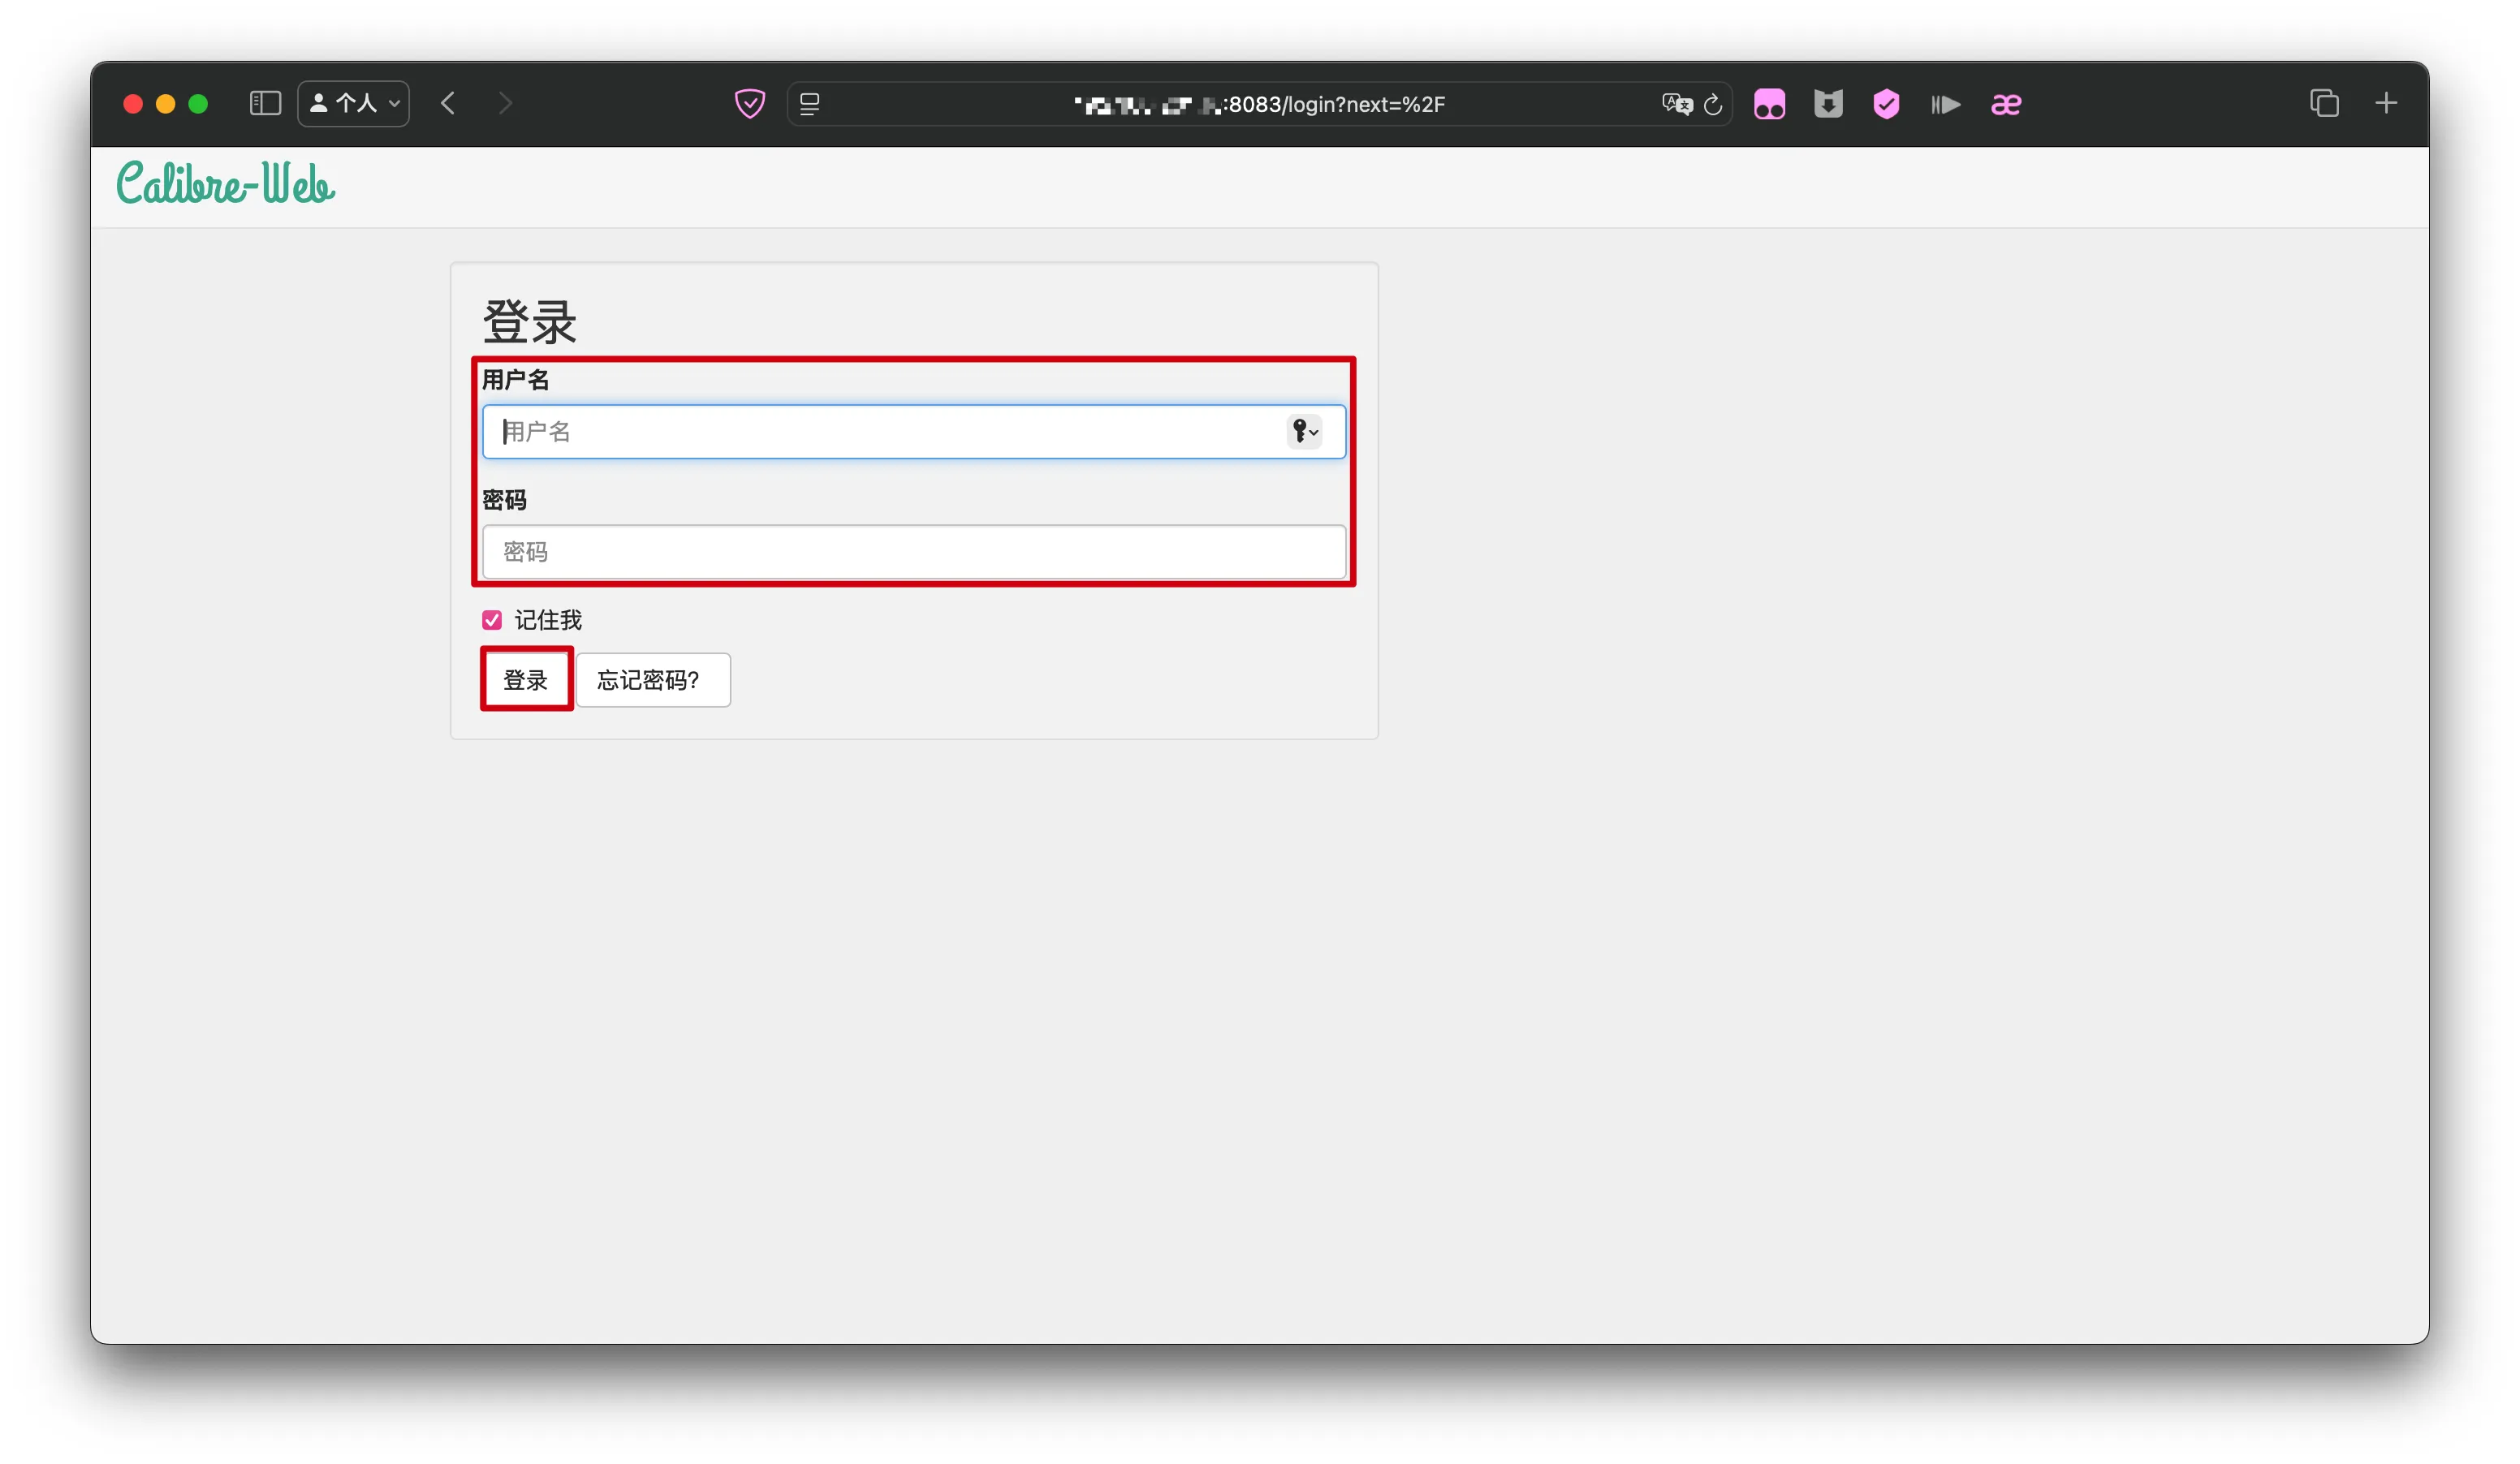Uncheck the 记住我 checkbox
The image size is (2520, 1464).
click(x=492, y=621)
